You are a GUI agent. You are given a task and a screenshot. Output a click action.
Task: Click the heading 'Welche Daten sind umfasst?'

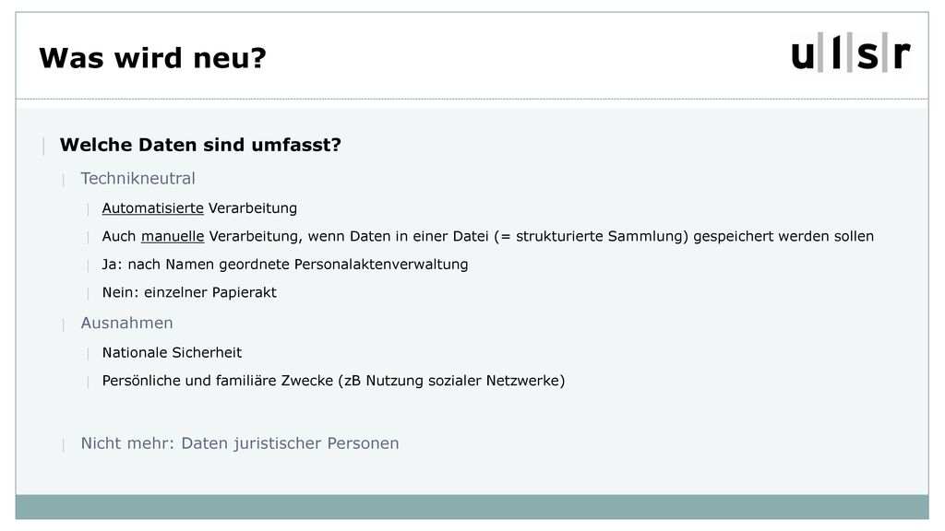pos(200,145)
